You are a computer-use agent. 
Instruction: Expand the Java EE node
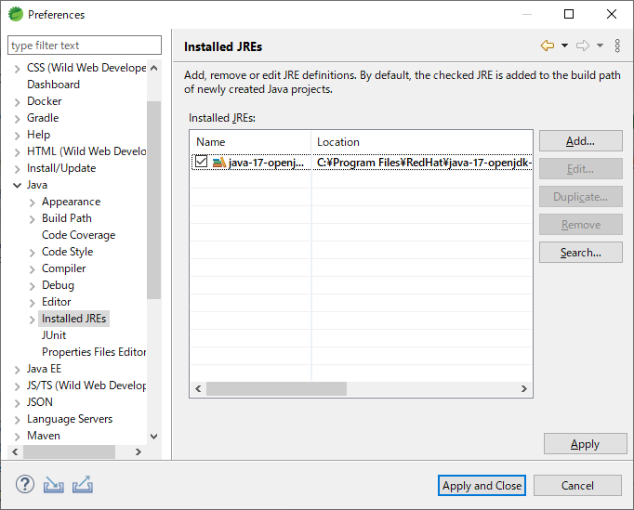point(17,370)
